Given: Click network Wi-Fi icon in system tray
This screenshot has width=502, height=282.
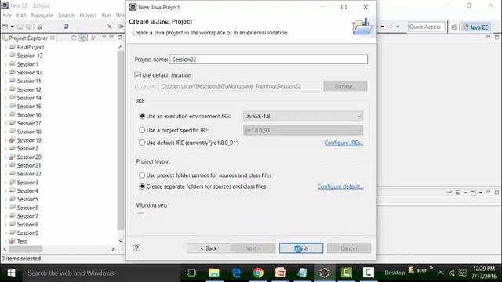Looking at the screenshot, I should point(452,273).
